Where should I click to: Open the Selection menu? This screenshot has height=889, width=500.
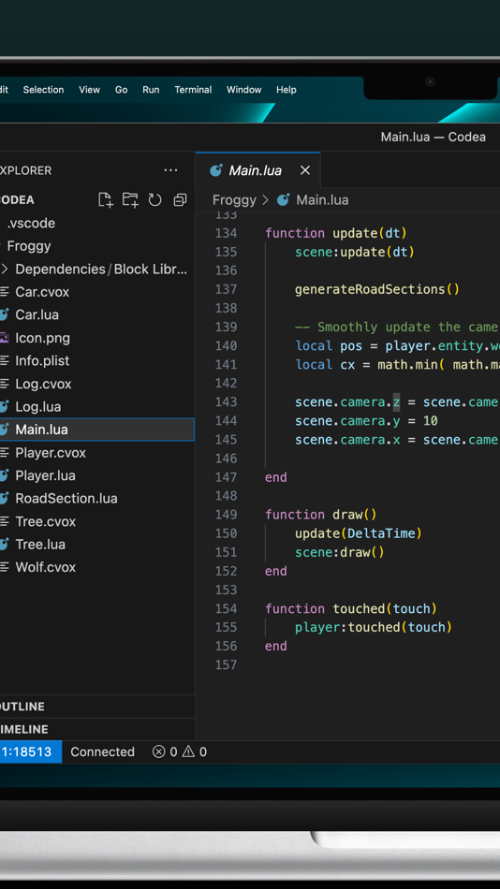pyautogui.click(x=43, y=90)
